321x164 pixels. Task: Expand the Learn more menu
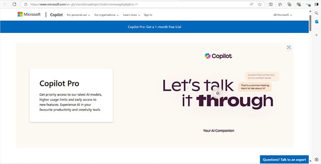[132, 15]
